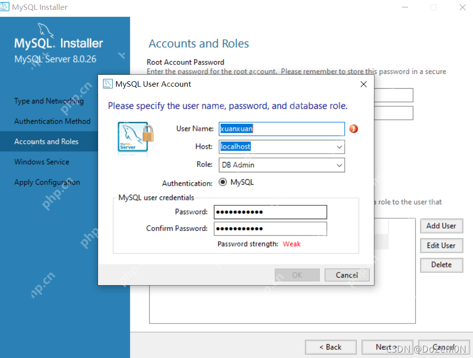
Task: Click the 'MySQL user credentials' group label
Action: click(x=156, y=197)
